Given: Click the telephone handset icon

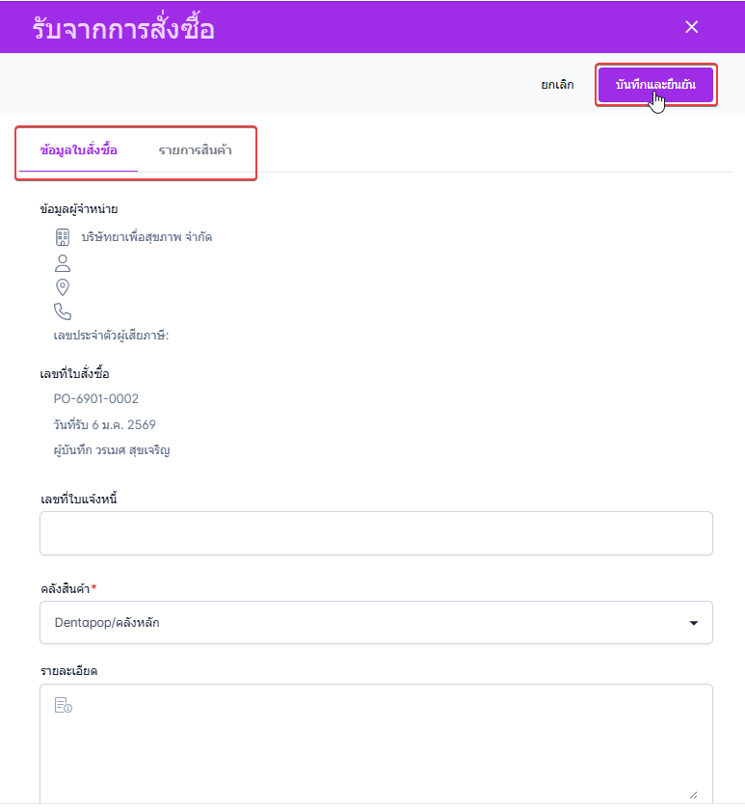Looking at the screenshot, I should coord(63,311).
